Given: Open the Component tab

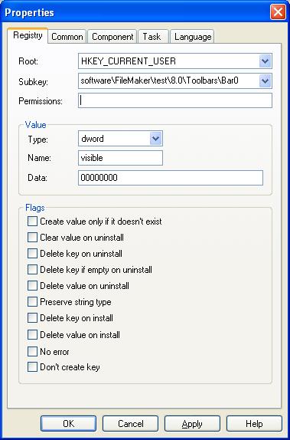Looking at the screenshot, I should [112, 37].
